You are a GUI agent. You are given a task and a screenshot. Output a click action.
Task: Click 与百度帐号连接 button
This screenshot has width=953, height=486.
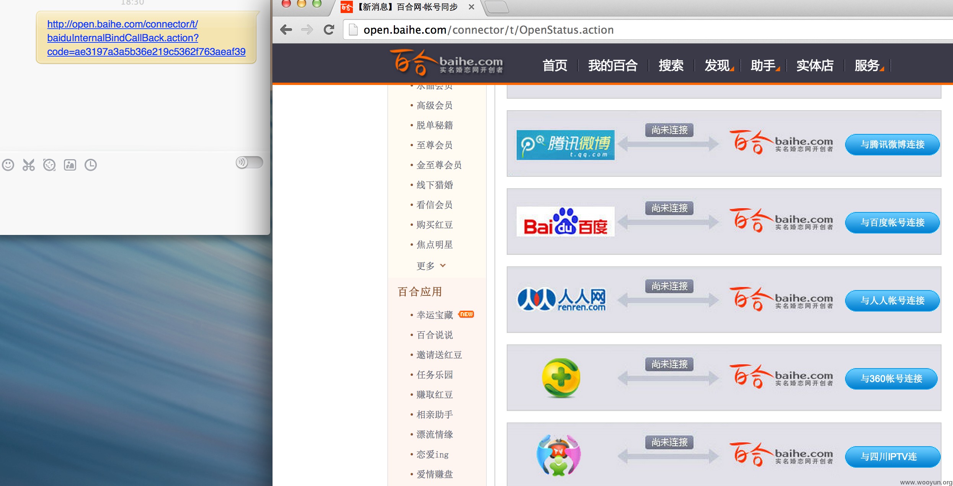(x=892, y=223)
